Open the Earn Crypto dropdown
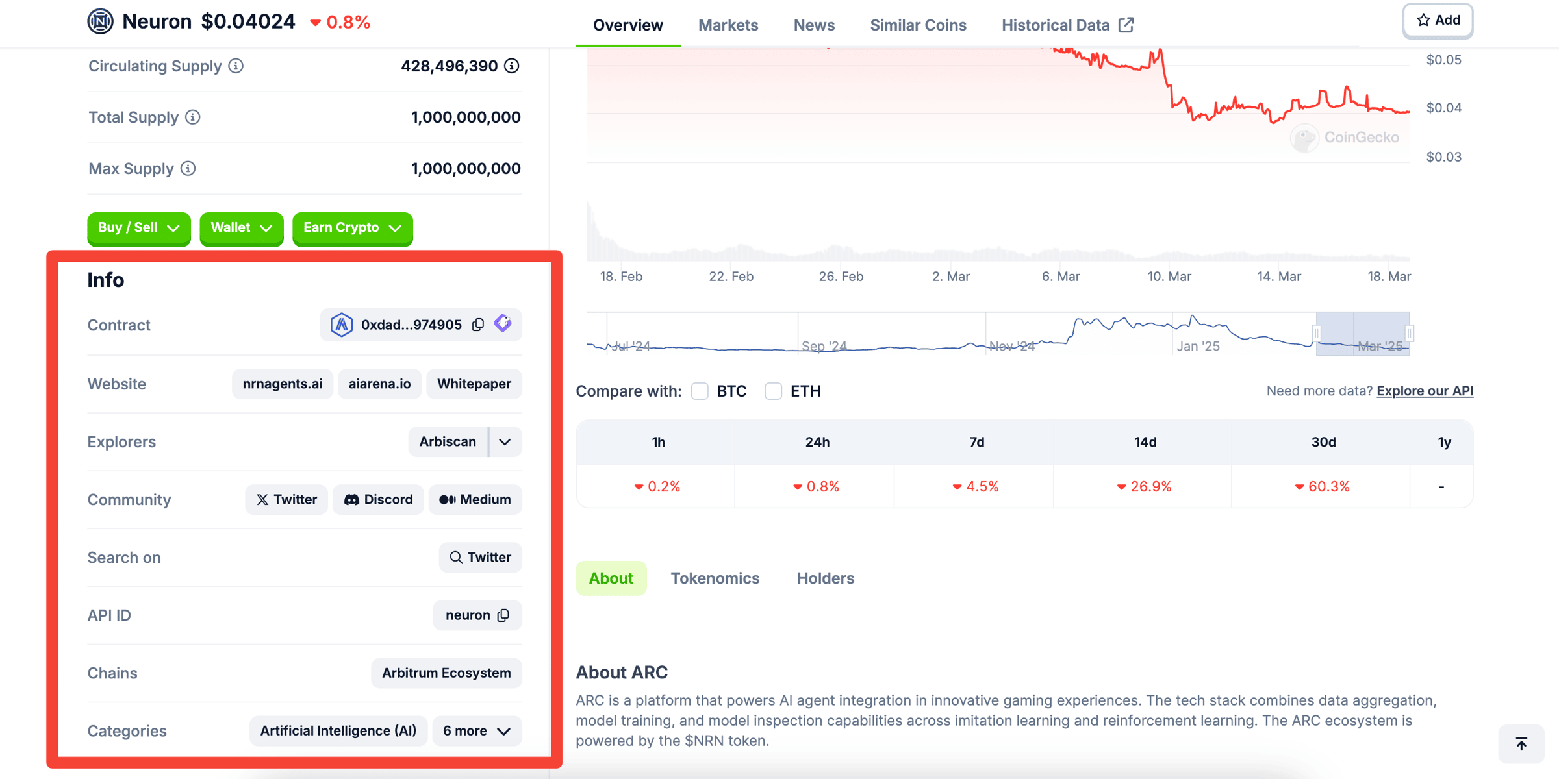 pos(353,228)
